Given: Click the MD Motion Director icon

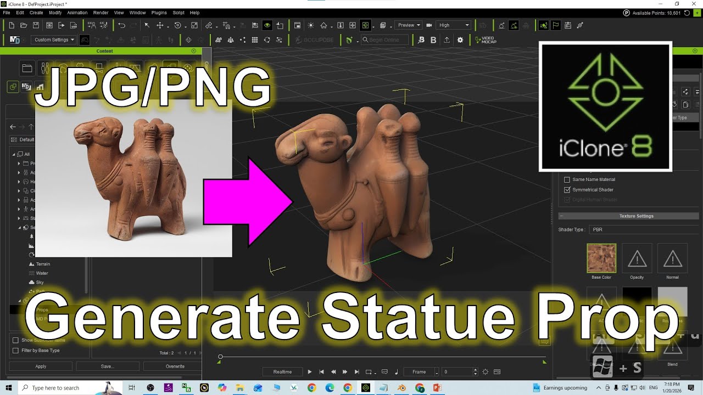Looking at the screenshot, I should tap(15, 40).
